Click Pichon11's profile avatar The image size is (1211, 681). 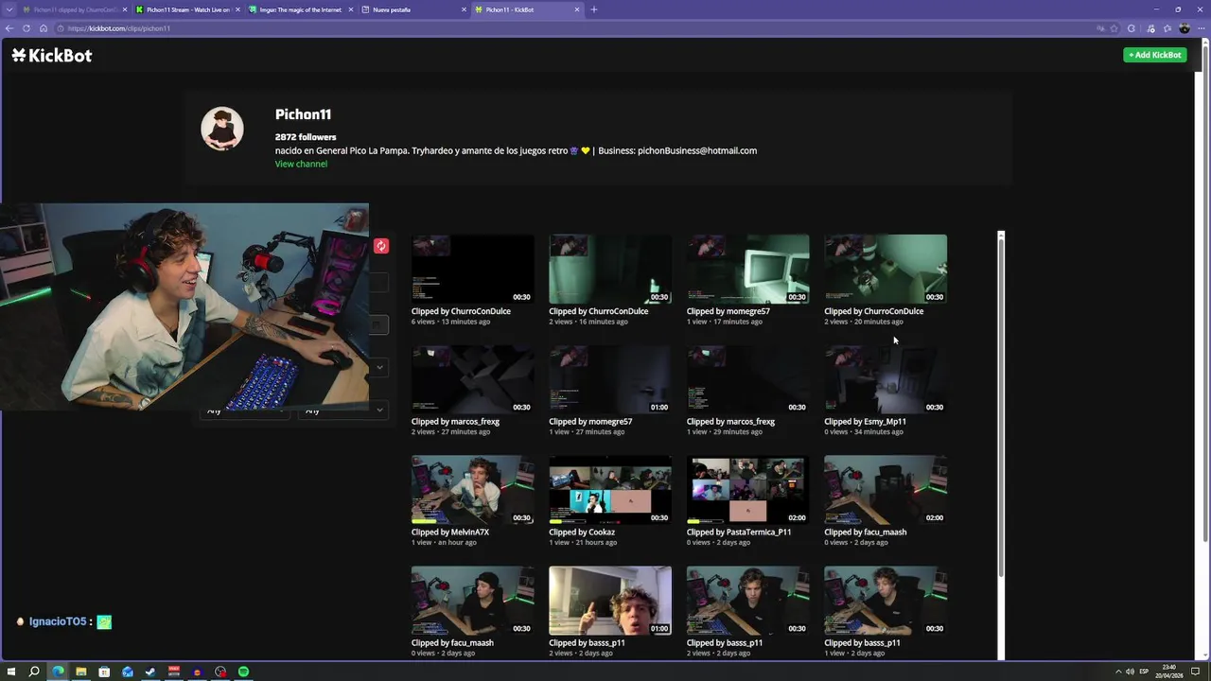pos(222,129)
